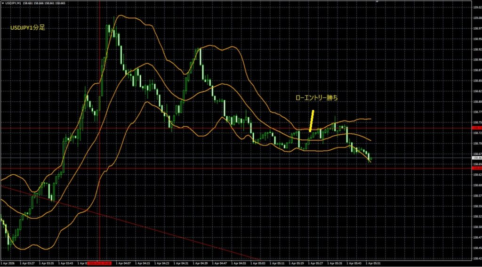Screen dimensions: 482x267
Task: Click the lower red price tag on price axis
Action: tap(477, 168)
